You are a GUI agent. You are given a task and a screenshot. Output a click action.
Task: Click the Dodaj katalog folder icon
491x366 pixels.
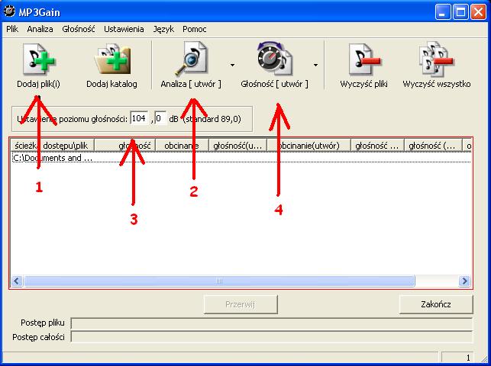pos(112,59)
